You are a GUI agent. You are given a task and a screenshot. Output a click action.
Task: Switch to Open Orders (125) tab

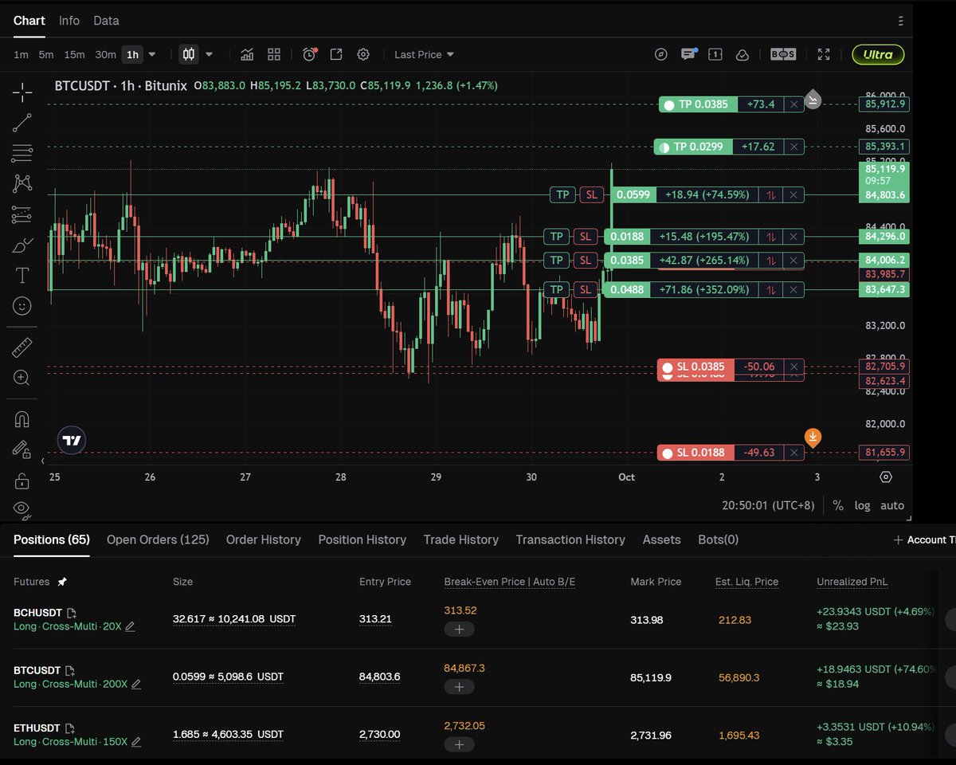pyautogui.click(x=158, y=539)
